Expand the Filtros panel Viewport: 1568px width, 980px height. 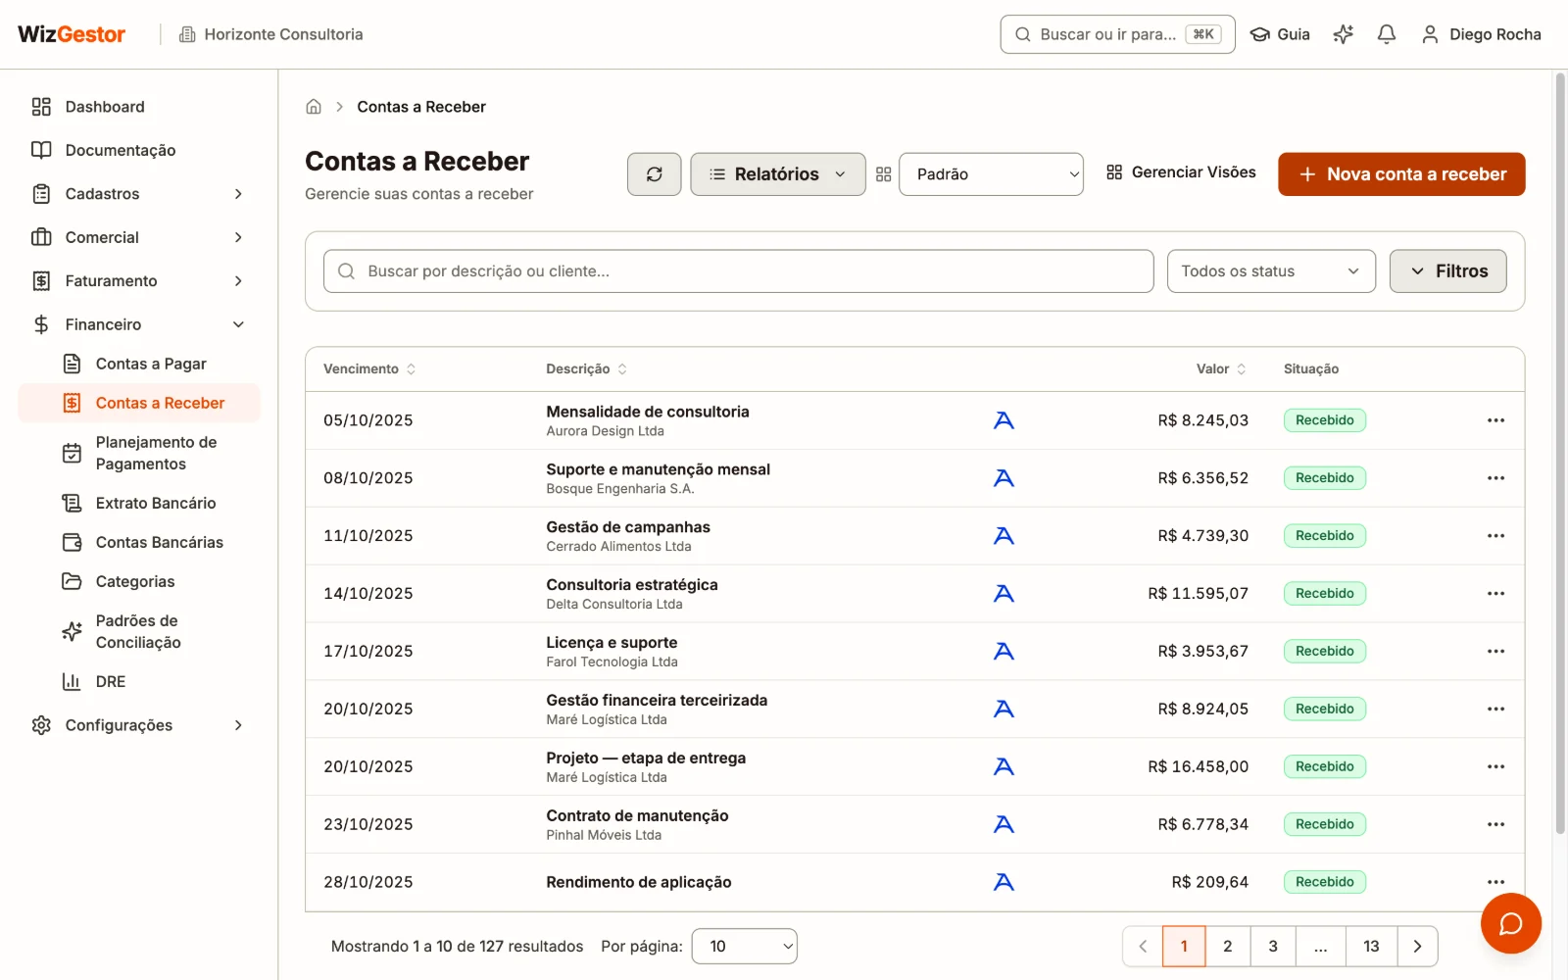point(1447,271)
